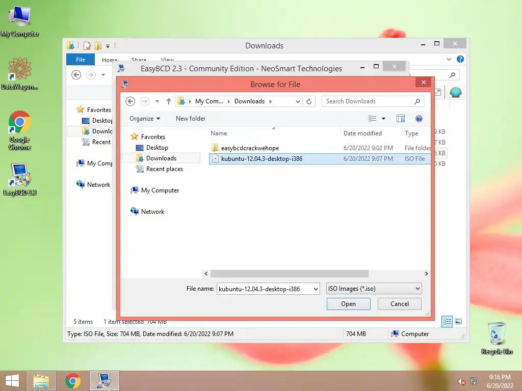
Task: Open Quick Access Toolbar customize dropdown
Action: 108,46
